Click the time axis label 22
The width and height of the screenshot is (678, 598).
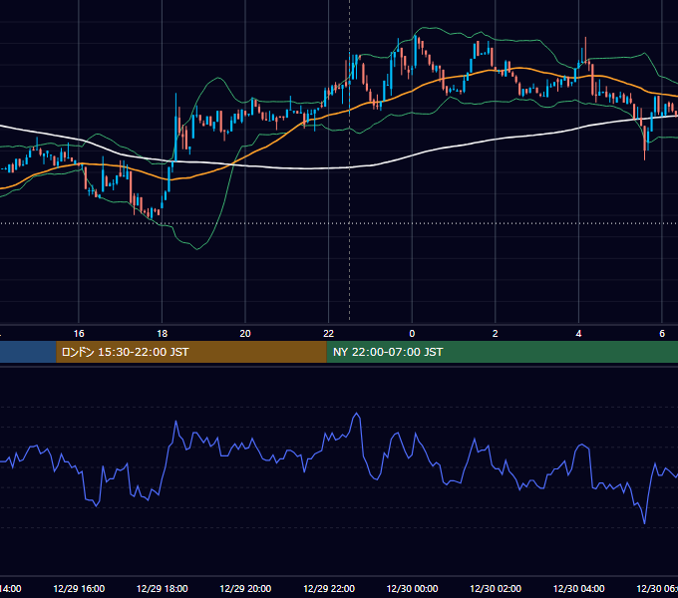[x=329, y=334]
